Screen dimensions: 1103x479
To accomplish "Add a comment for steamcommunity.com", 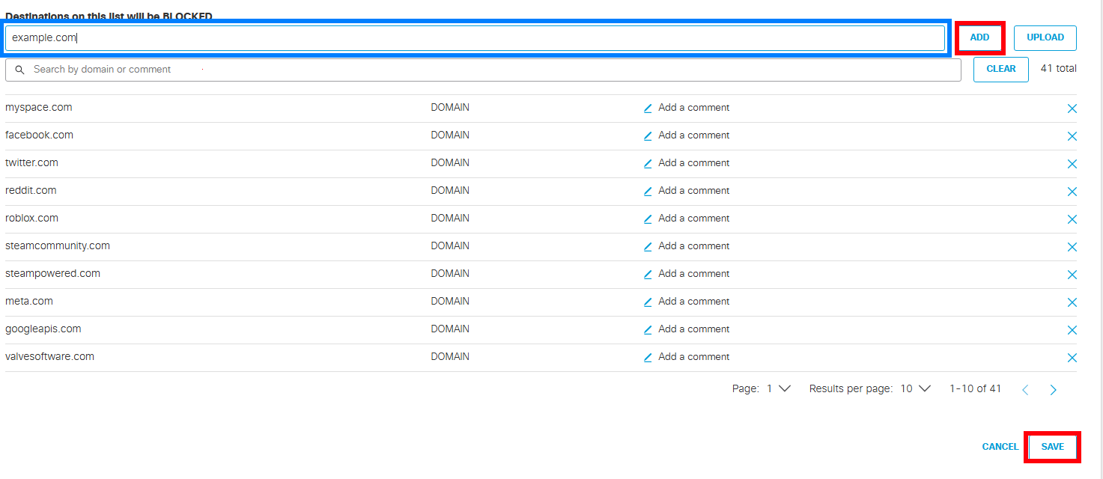I will [x=693, y=246].
